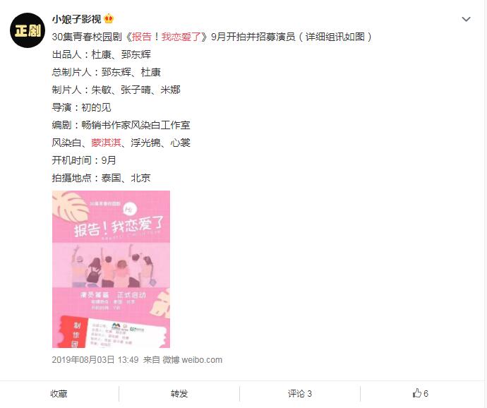
Task: Click the poster title 报告！我恋爱了 in image
Action: 119,226
